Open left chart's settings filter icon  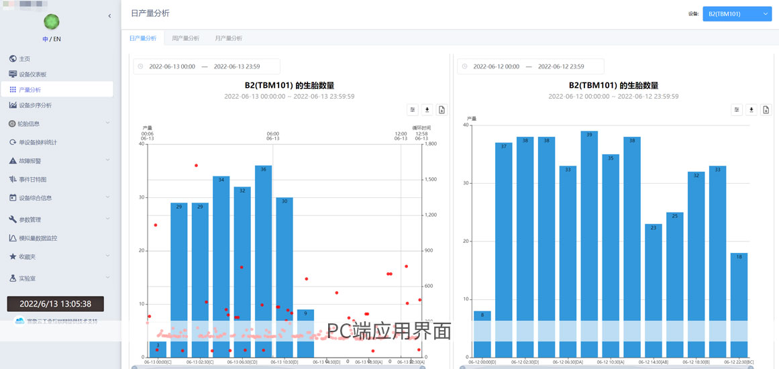(x=413, y=110)
